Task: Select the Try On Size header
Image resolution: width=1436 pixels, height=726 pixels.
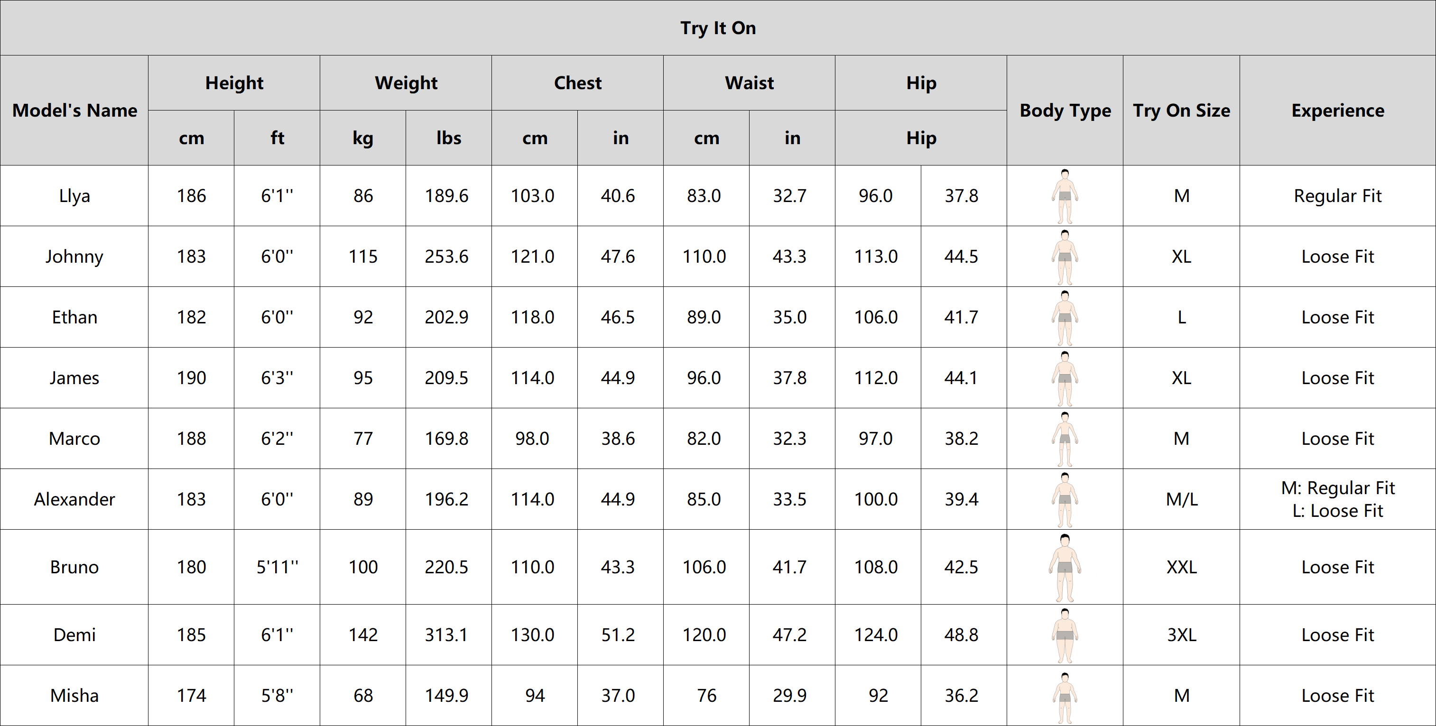Action: point(1181,110)
